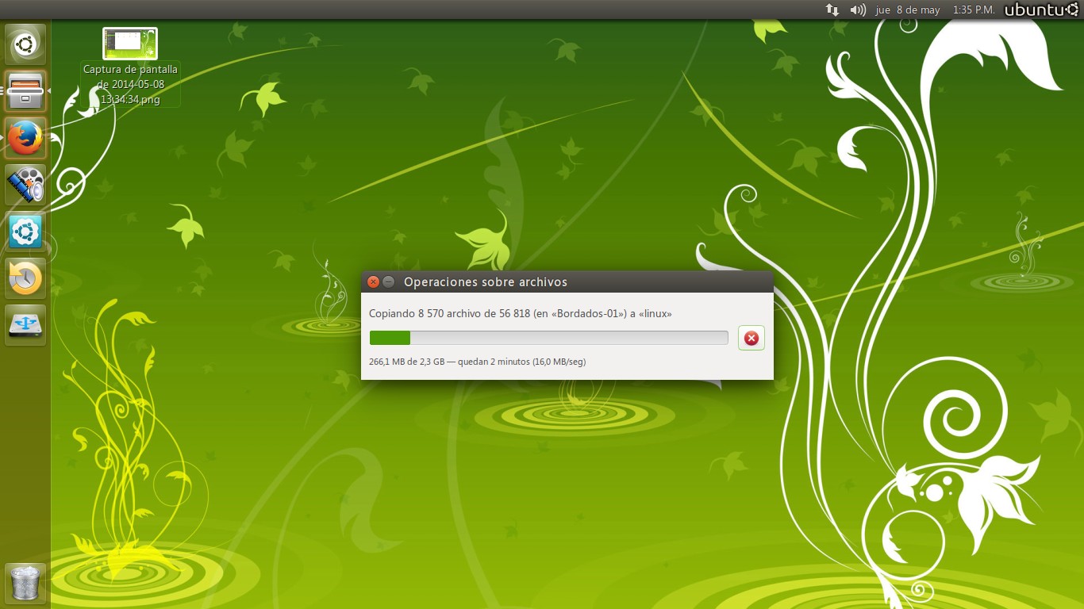Click the green copy progress bar

[x=548, y=338]
